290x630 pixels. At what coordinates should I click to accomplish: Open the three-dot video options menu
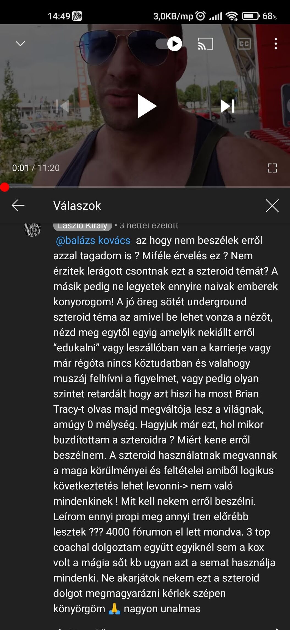(276, 44)
